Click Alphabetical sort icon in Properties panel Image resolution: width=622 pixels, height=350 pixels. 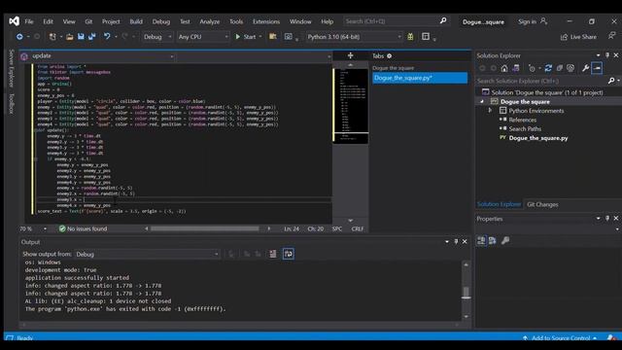tap(493, 240)
